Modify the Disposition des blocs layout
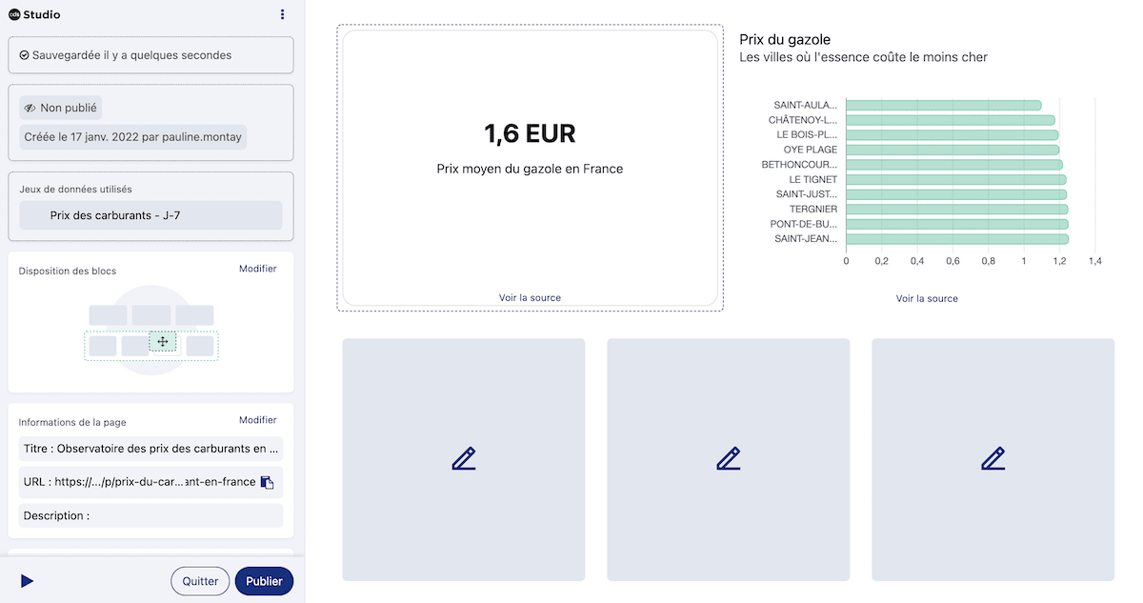The image size is (1143, 603). [257, 269]
